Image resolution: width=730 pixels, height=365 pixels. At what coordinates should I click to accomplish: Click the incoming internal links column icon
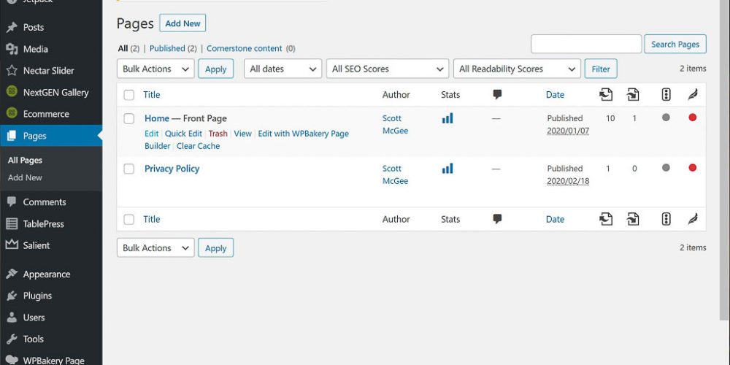(632, 94)
